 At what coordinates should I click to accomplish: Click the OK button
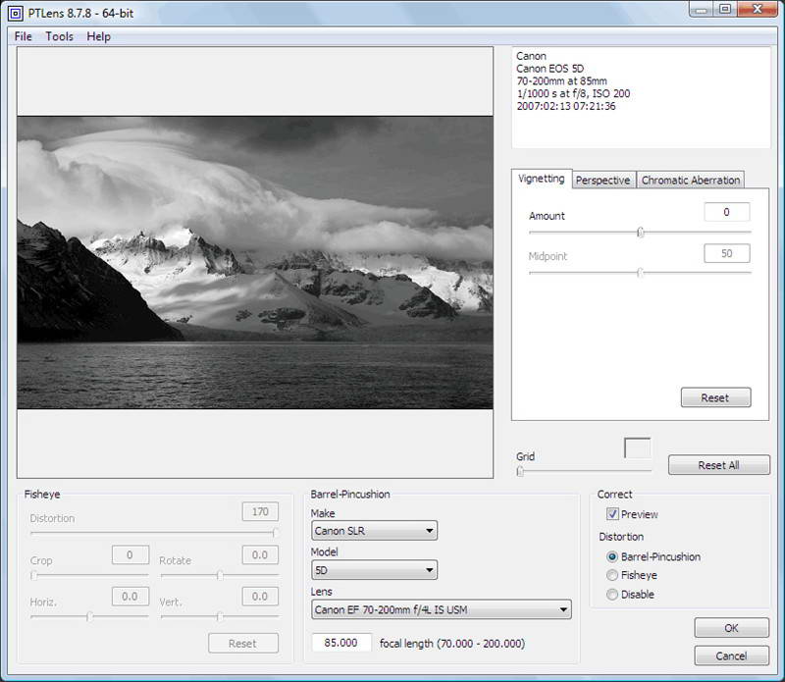(x=731, y=628)
